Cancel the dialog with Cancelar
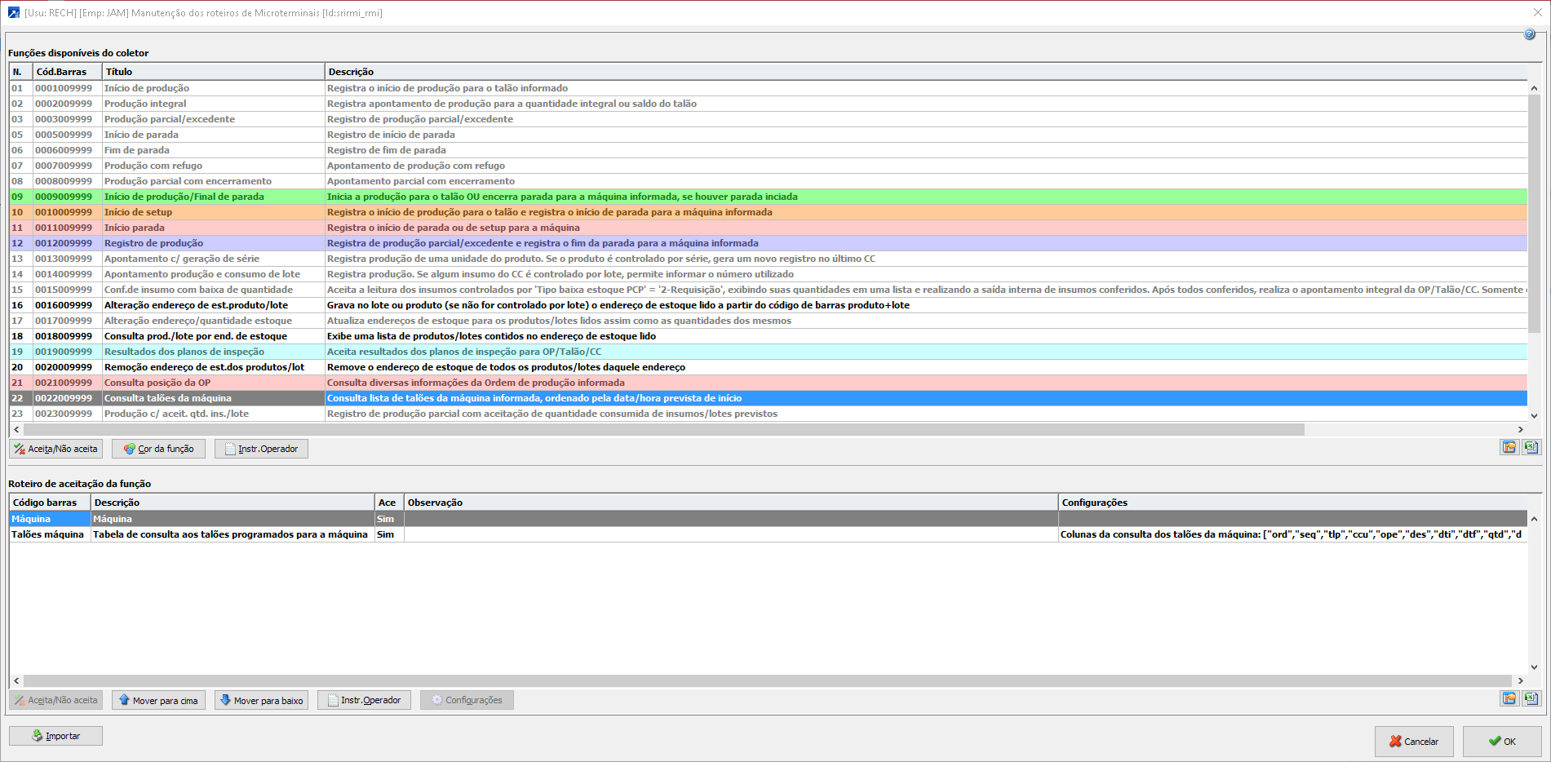This screenshot has height=762, width=1551. pos(1414,742)
